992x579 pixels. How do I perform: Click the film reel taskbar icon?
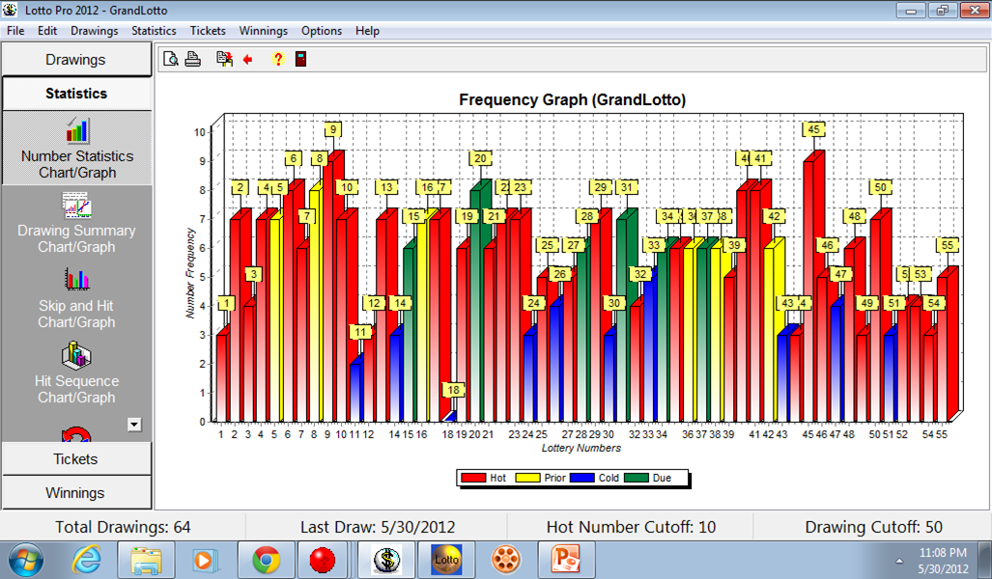click(505, 560)
